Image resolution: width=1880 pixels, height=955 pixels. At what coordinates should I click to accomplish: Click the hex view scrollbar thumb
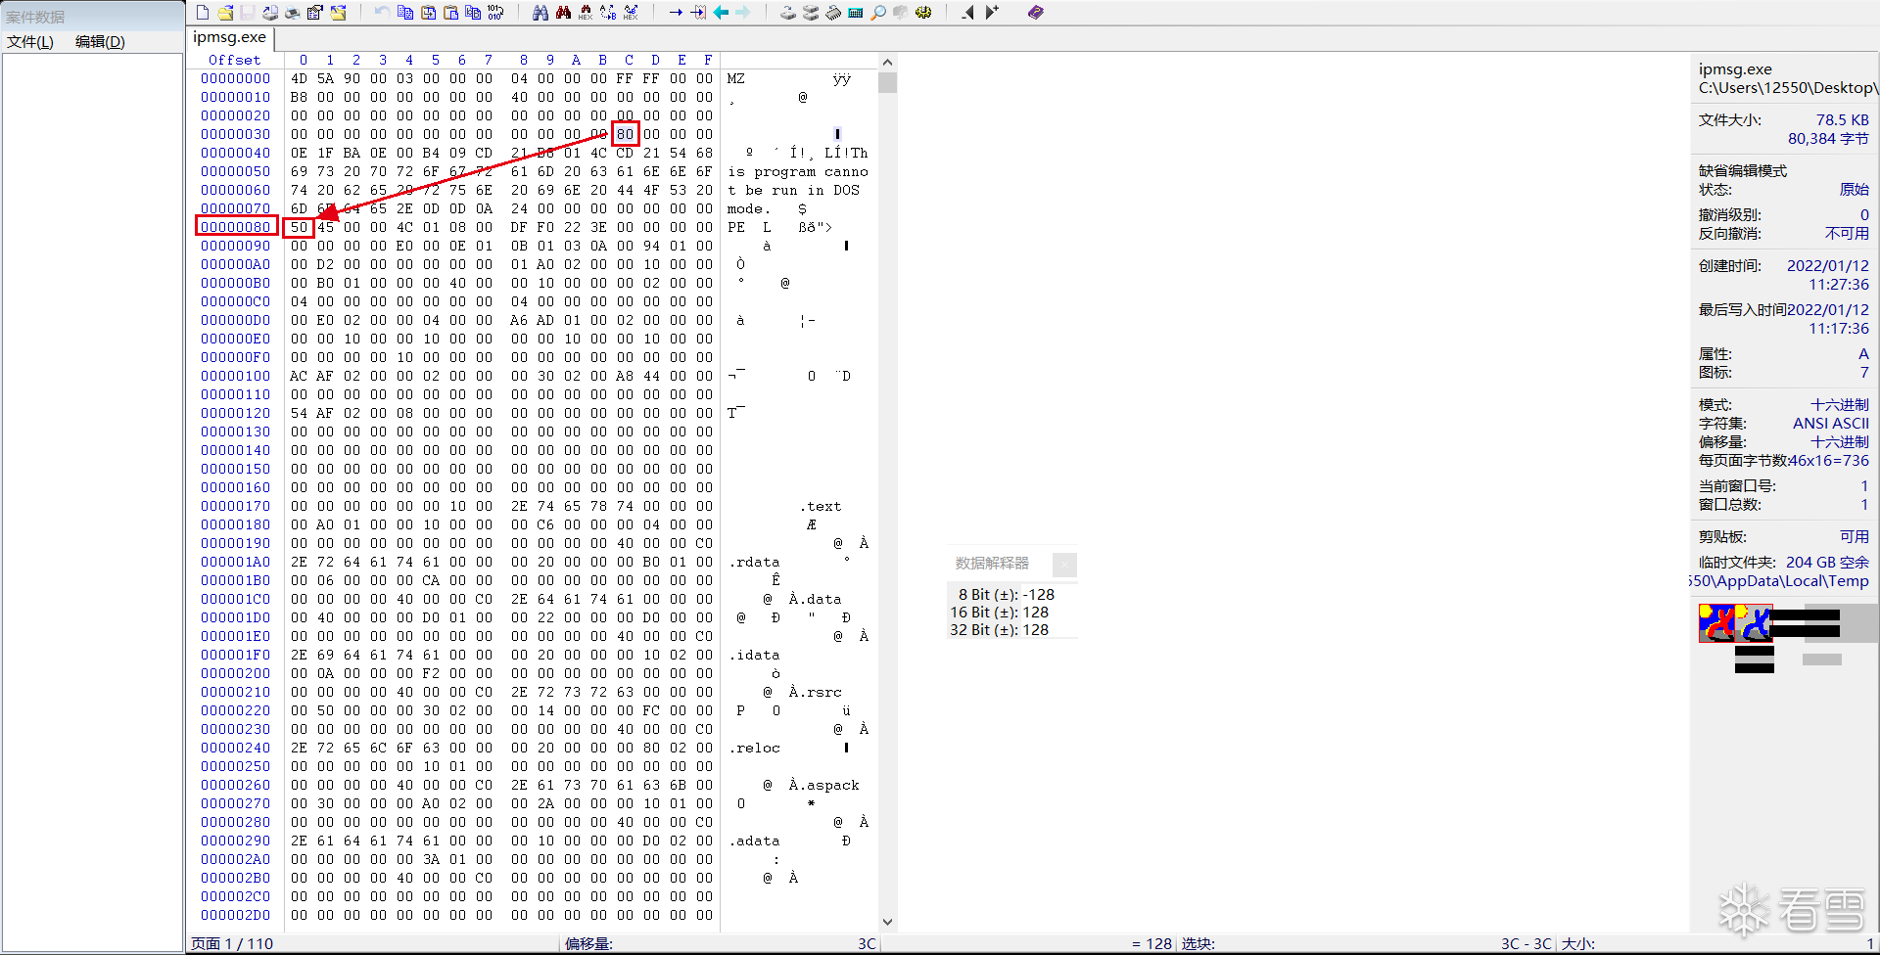(887, 81)
